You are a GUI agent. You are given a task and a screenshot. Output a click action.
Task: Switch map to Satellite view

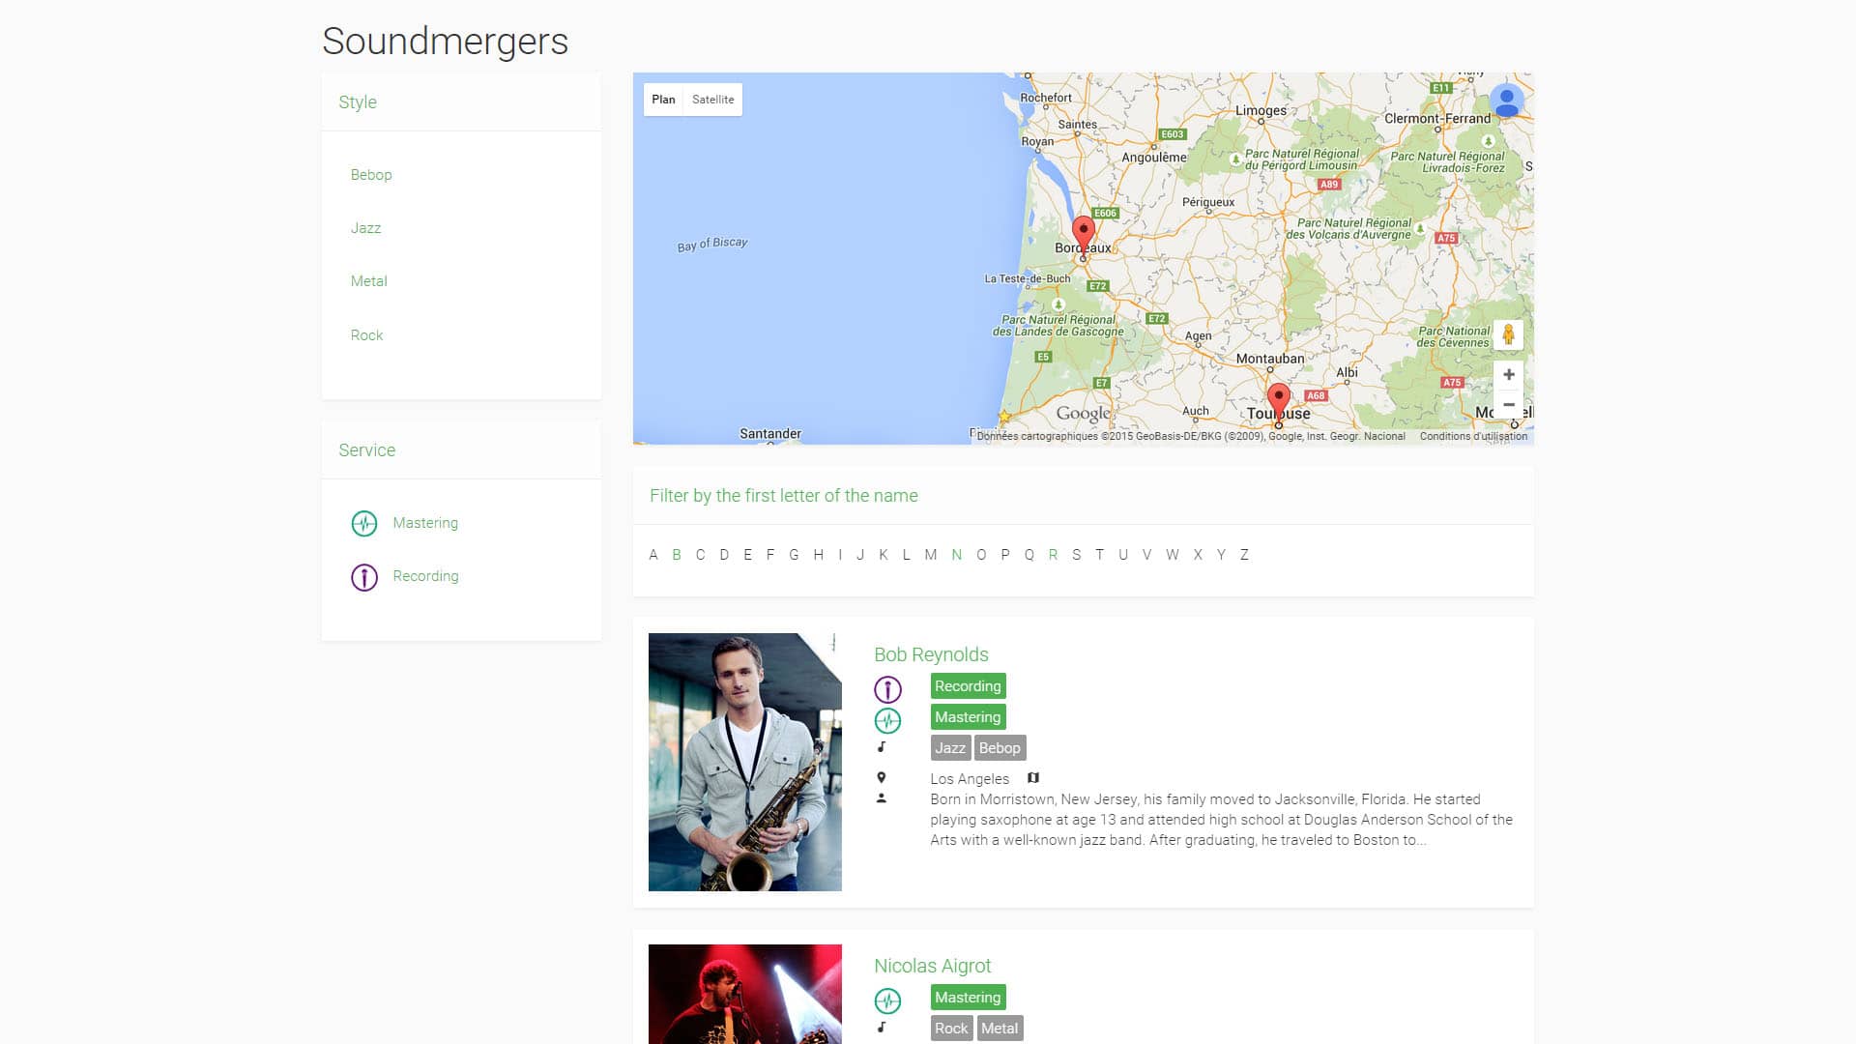coord(712,100)
